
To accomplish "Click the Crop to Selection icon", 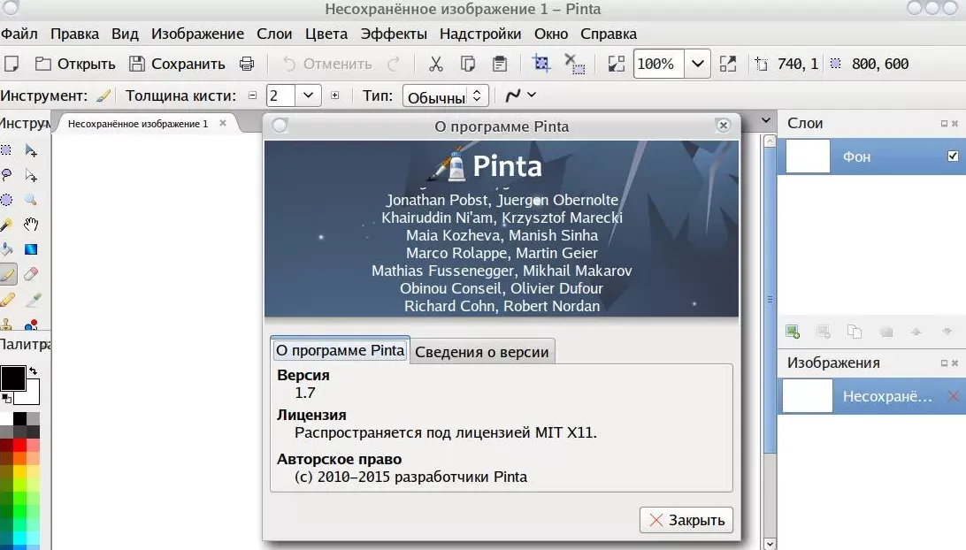I will pos(541,64).
